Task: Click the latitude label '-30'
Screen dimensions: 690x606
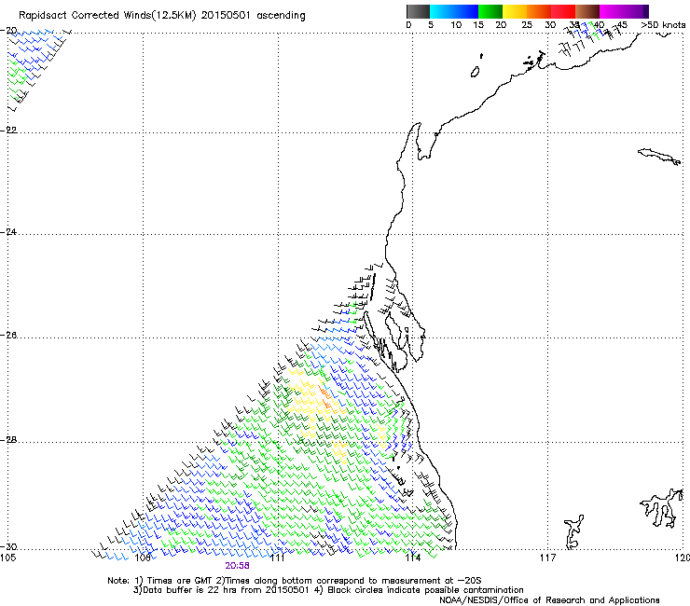Action: 8,547
